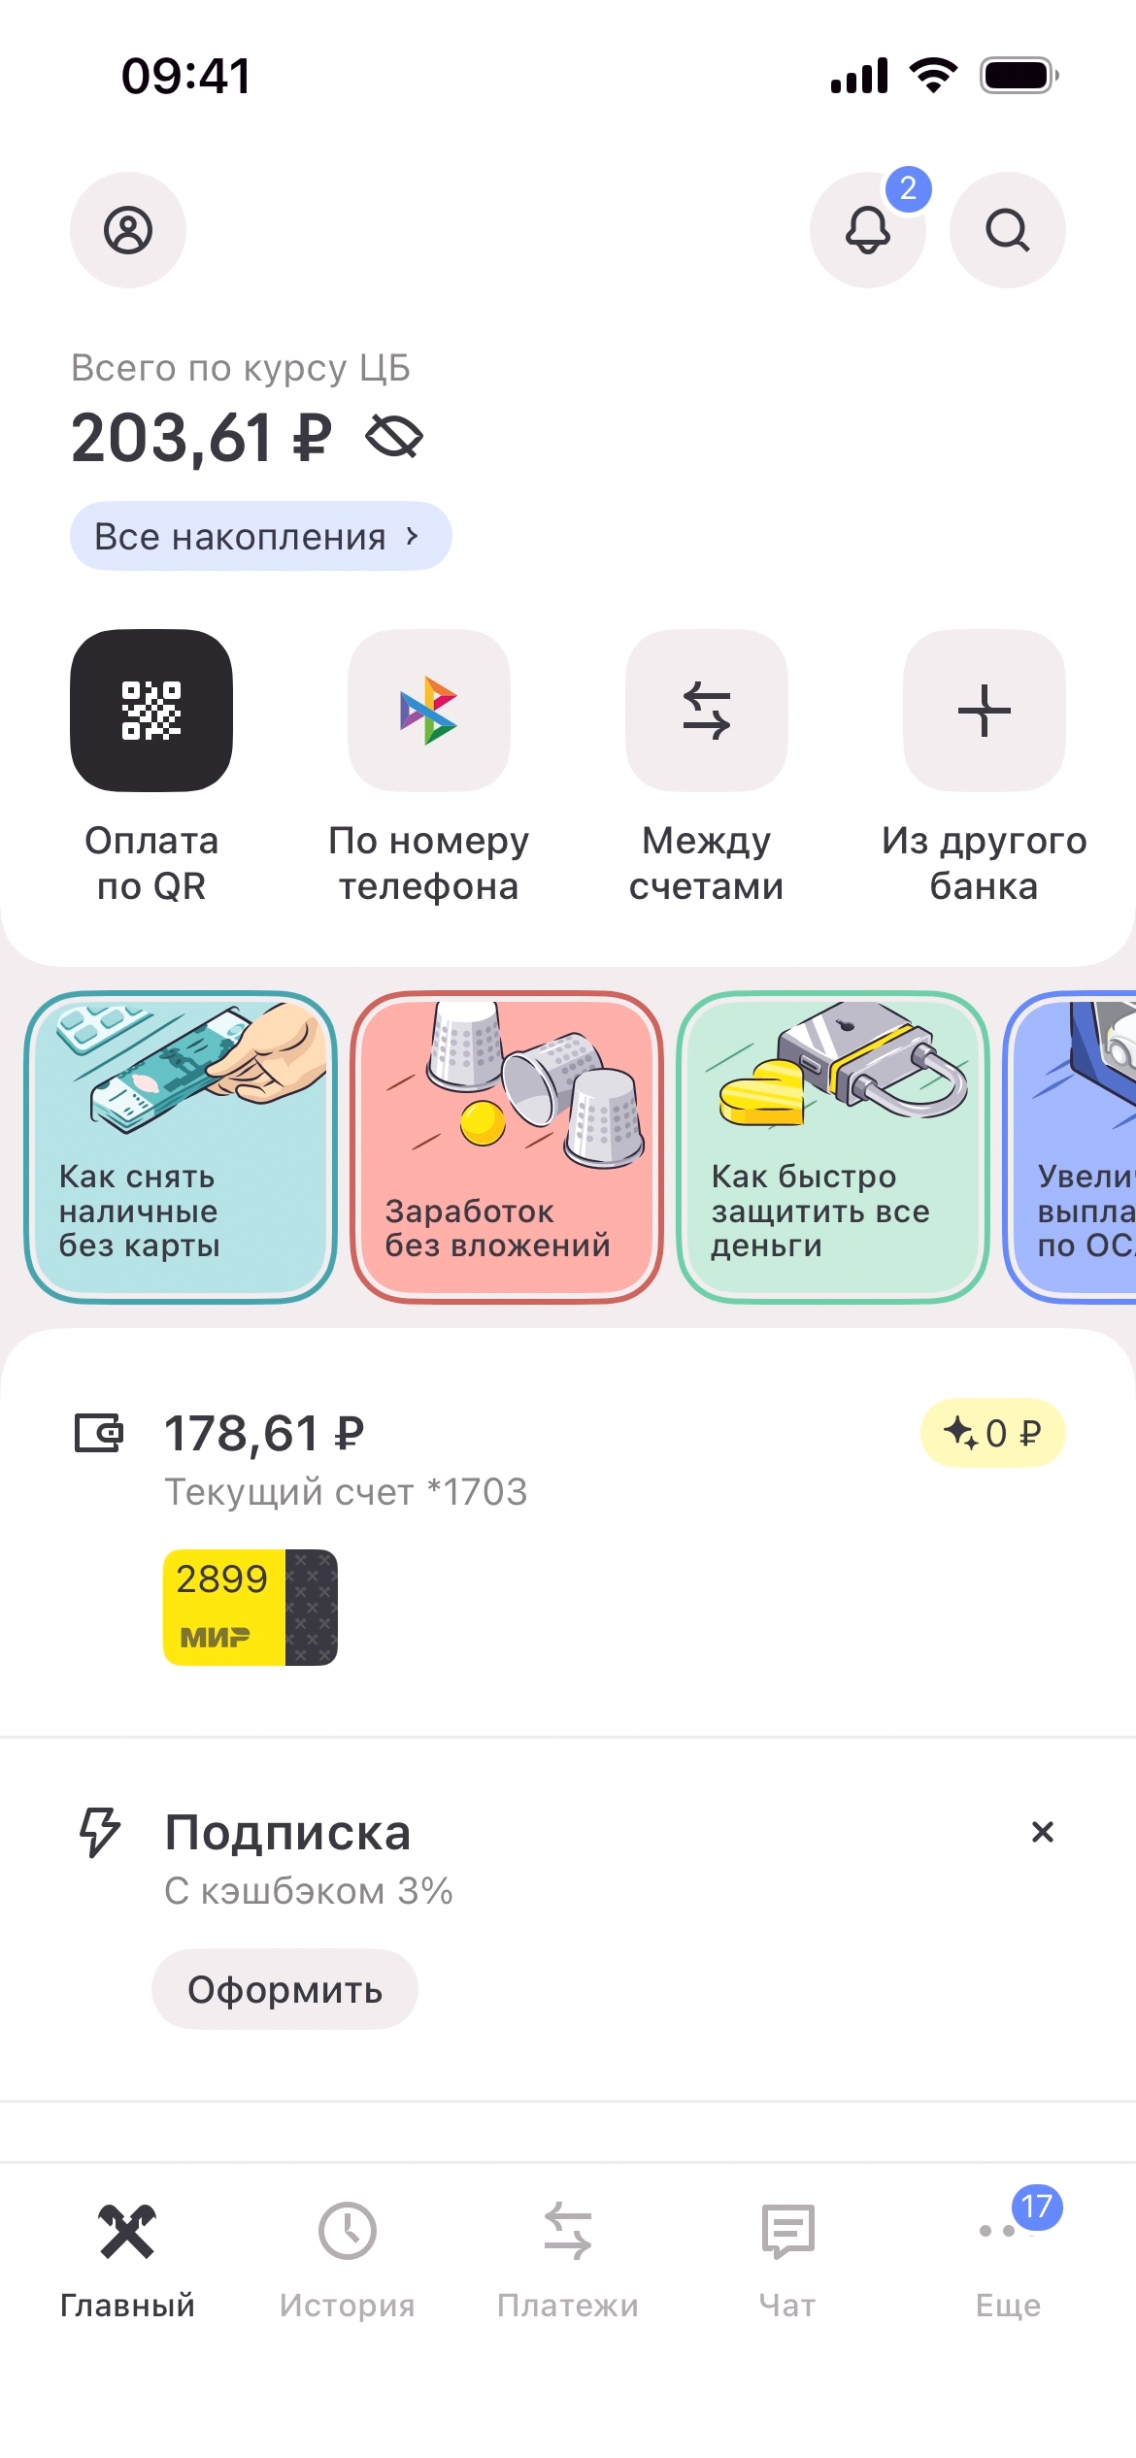1136x2458 pixels.
Task: Open the user profile icon
Action: pyautogui.click(x=127, y=230)
